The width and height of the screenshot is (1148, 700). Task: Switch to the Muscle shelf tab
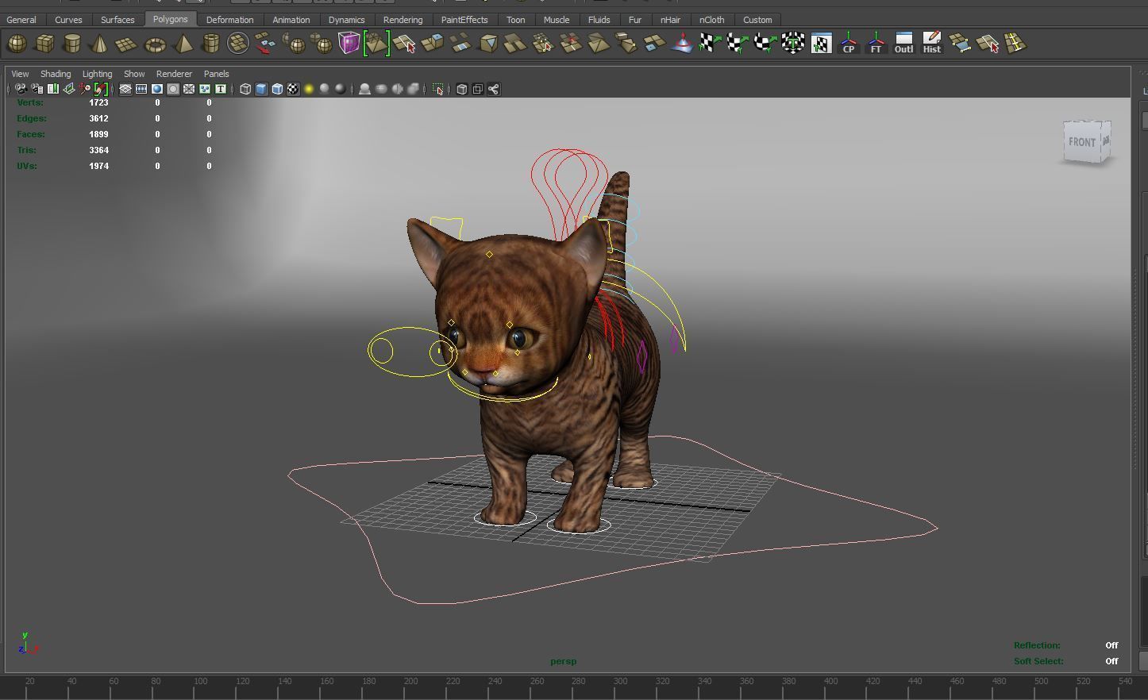(x=557, y=20)
